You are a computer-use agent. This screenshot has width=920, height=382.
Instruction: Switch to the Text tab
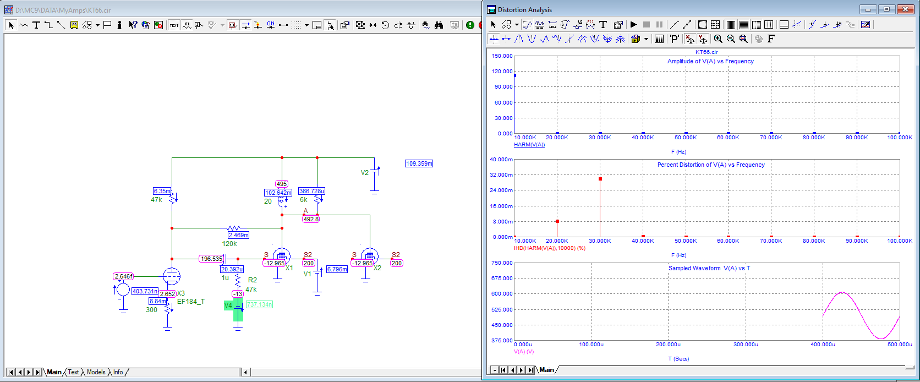tap(73, 373)
